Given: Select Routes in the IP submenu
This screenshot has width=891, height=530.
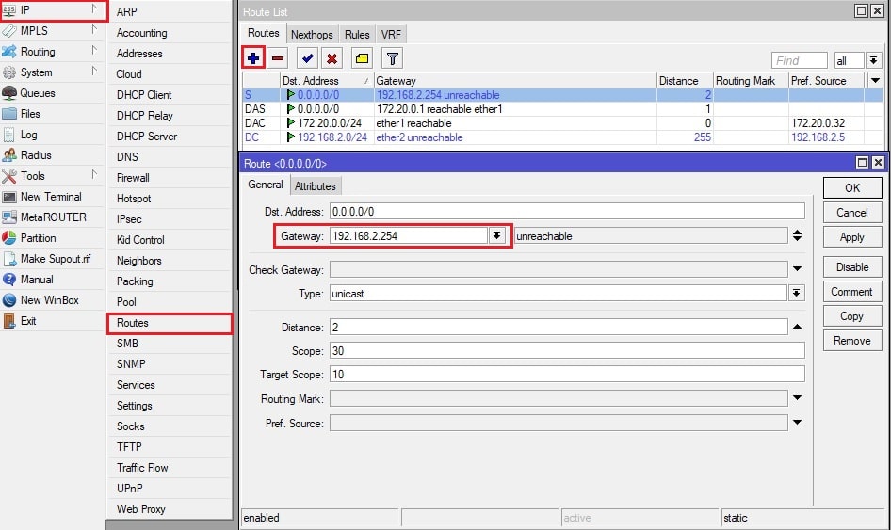Looking at the screenshot, I should click(133, 323).
